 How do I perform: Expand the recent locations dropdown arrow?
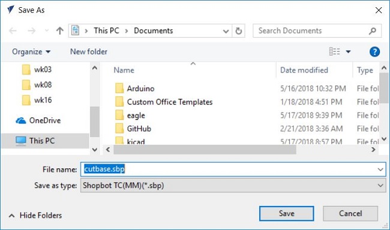click(47, 31)
